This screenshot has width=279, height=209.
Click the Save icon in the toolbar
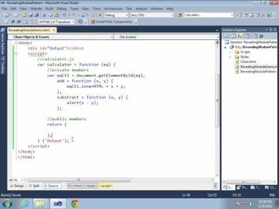point(31,15)
